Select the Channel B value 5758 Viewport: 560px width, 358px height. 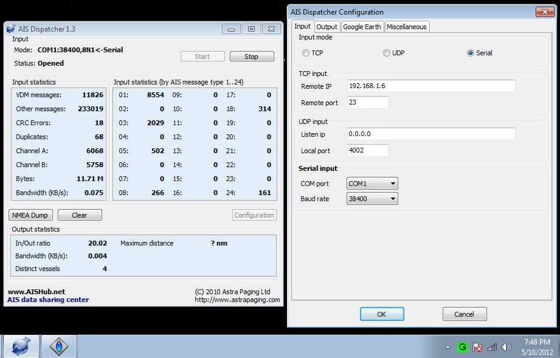click(95, 165)
